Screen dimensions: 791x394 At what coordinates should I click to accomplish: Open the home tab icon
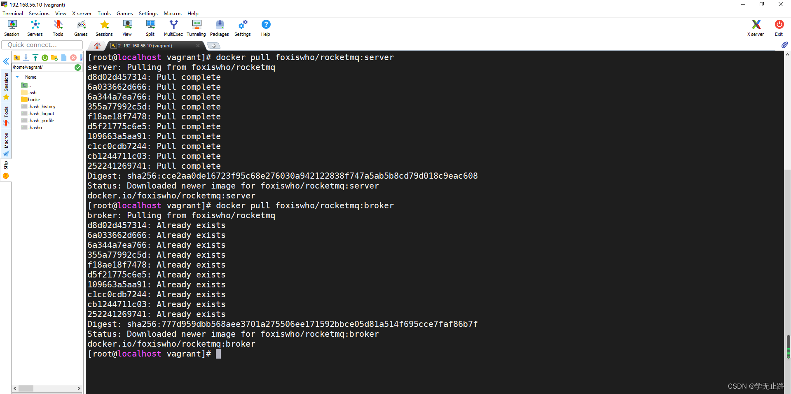(x=97, y=45)
